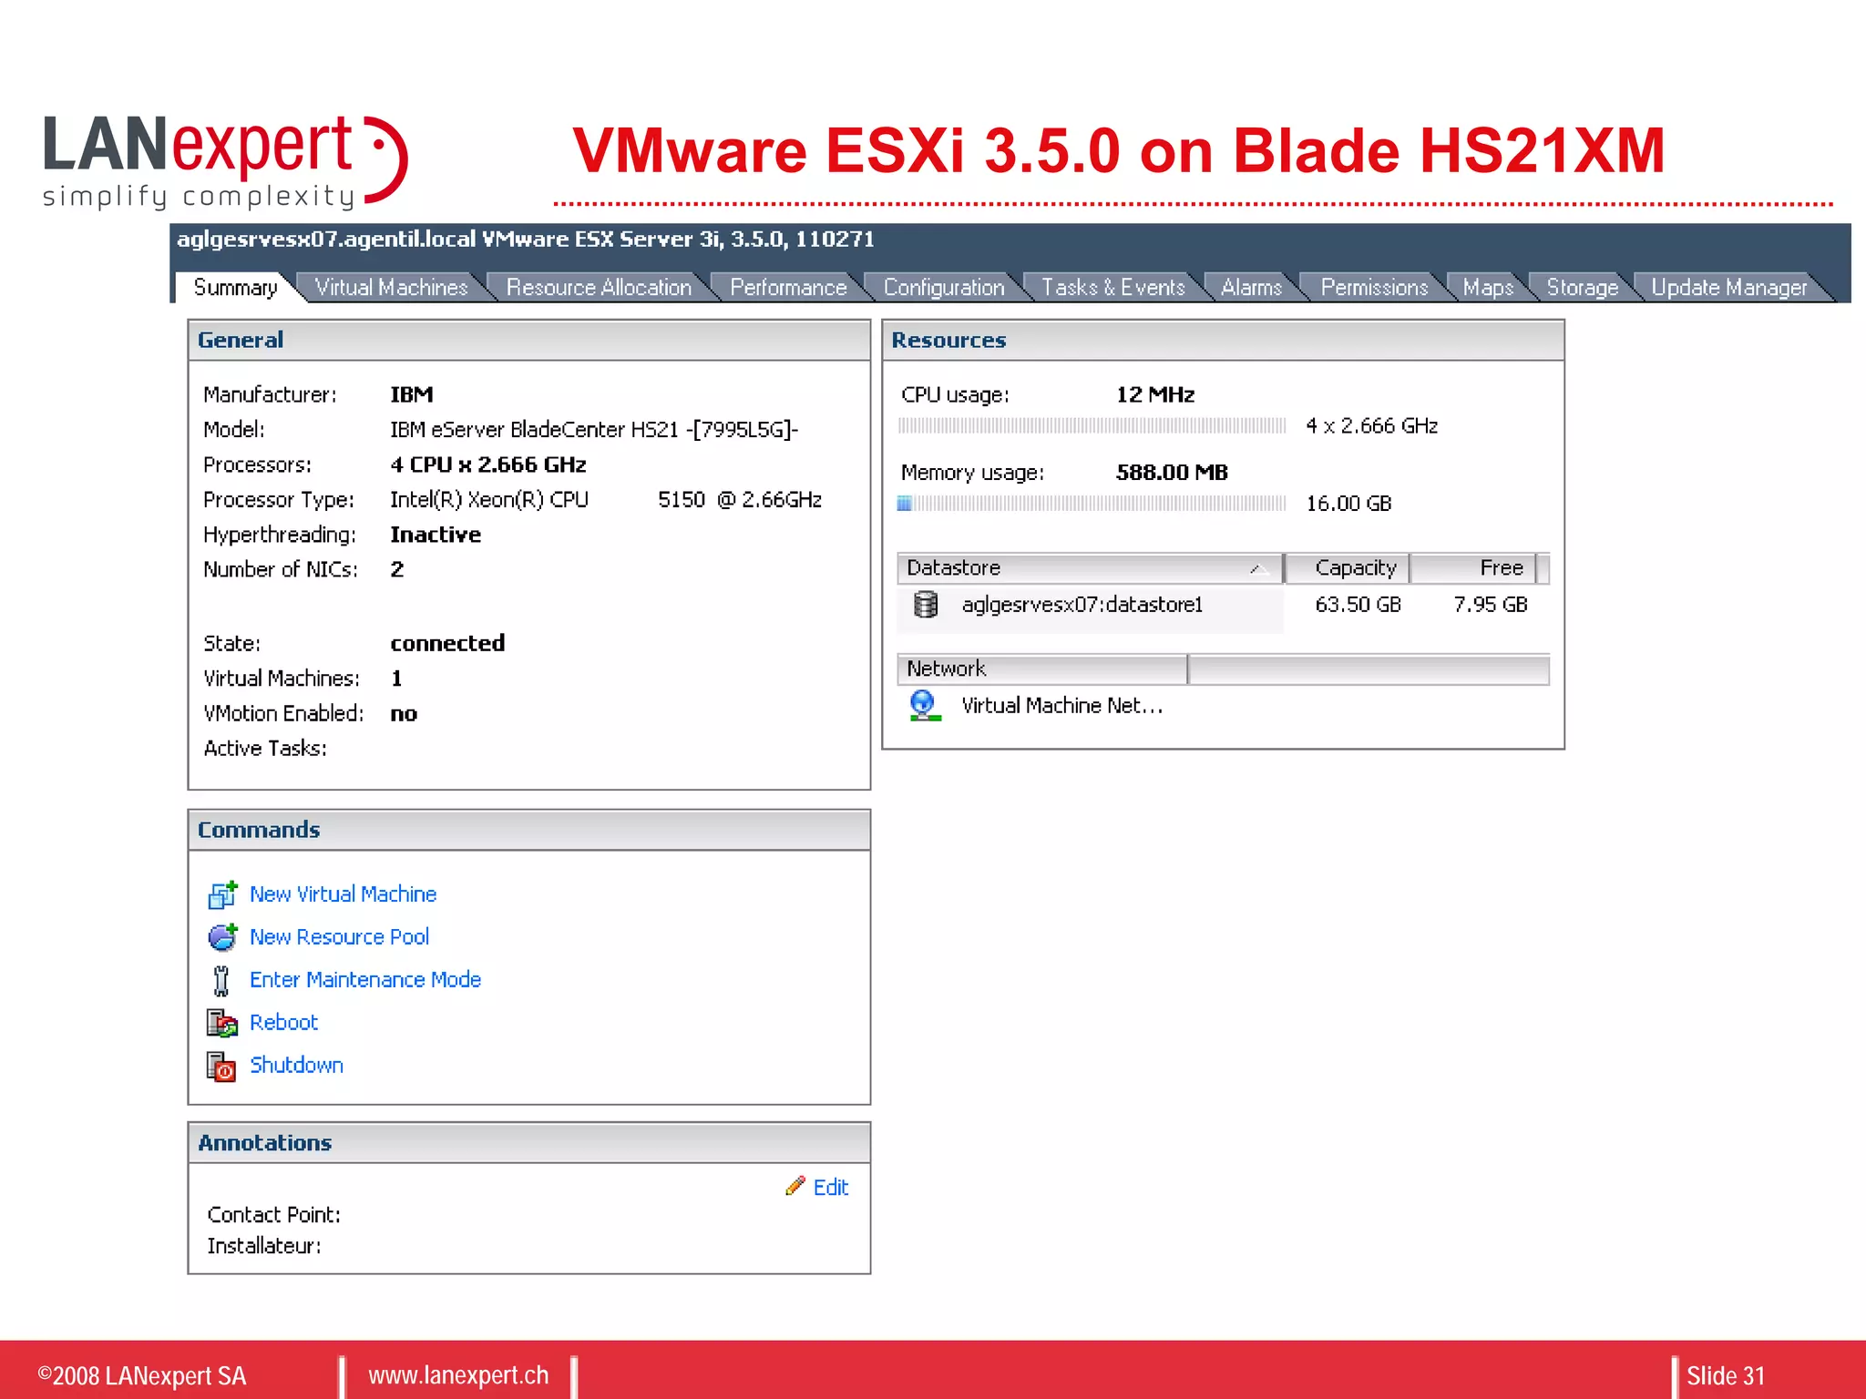
Task: Click the New Virtual Machine icon
Action: (222, 894)
